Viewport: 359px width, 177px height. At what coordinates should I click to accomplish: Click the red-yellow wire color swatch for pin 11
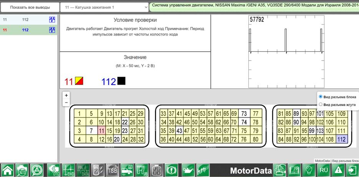click(79, 81)
